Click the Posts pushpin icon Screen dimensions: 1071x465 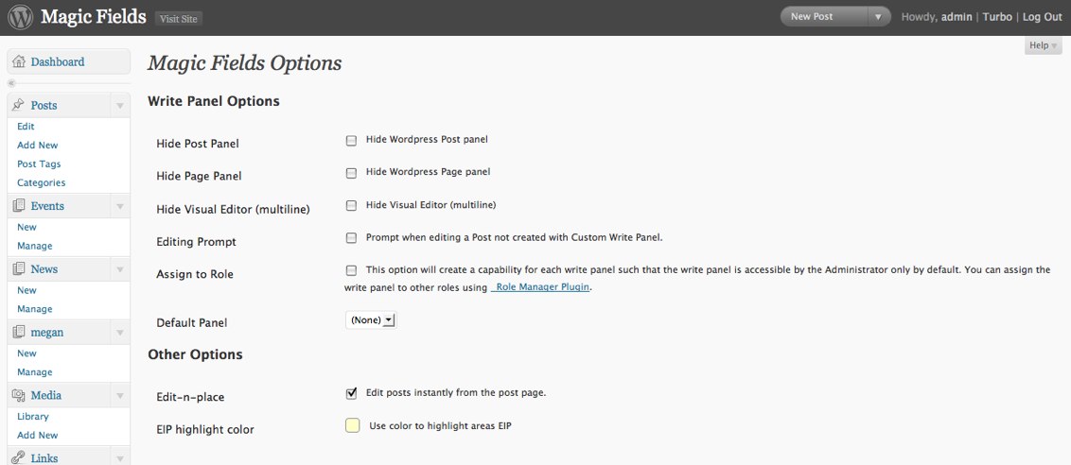tap(19, 105)
